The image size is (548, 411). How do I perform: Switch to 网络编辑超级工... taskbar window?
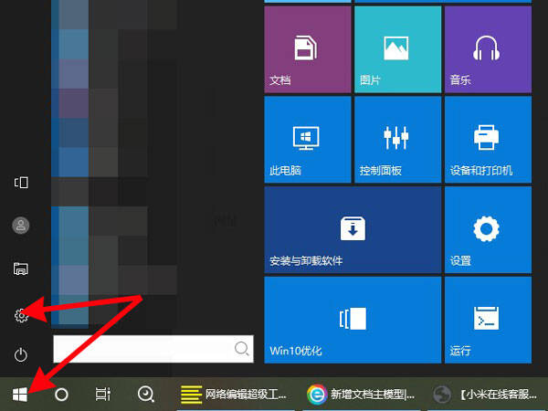click(236, 395)
